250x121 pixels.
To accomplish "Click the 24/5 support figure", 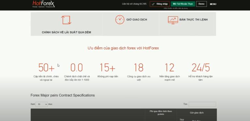I will tap(201, 68).
